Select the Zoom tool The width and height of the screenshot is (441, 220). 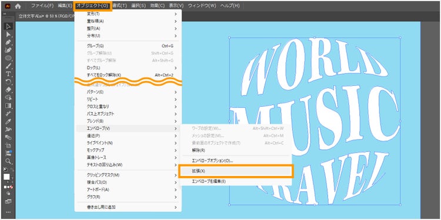point(8,161)
